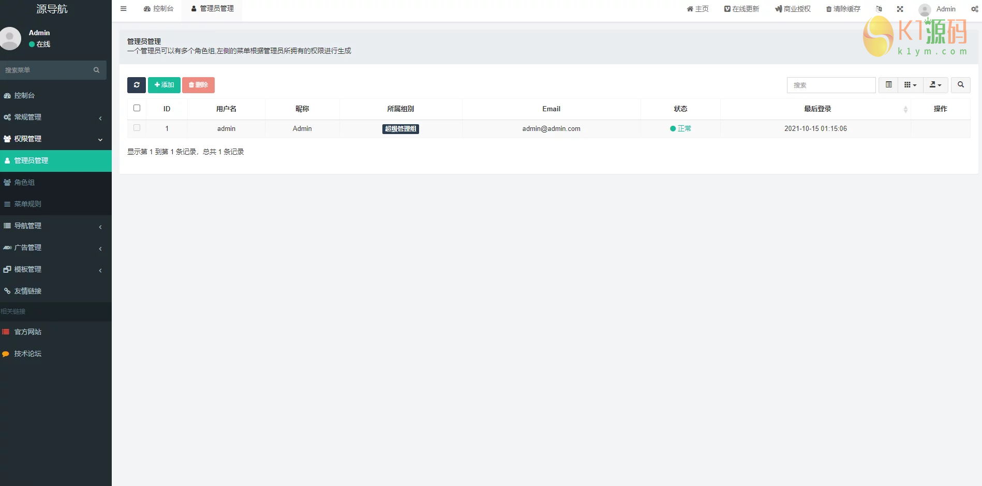This screenshot has width=982, height=486.
Task: Click the Email column header
Action: click(x=551, y=109)
